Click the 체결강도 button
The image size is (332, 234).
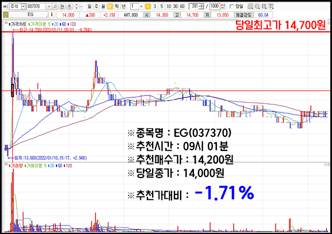point(243,15)
